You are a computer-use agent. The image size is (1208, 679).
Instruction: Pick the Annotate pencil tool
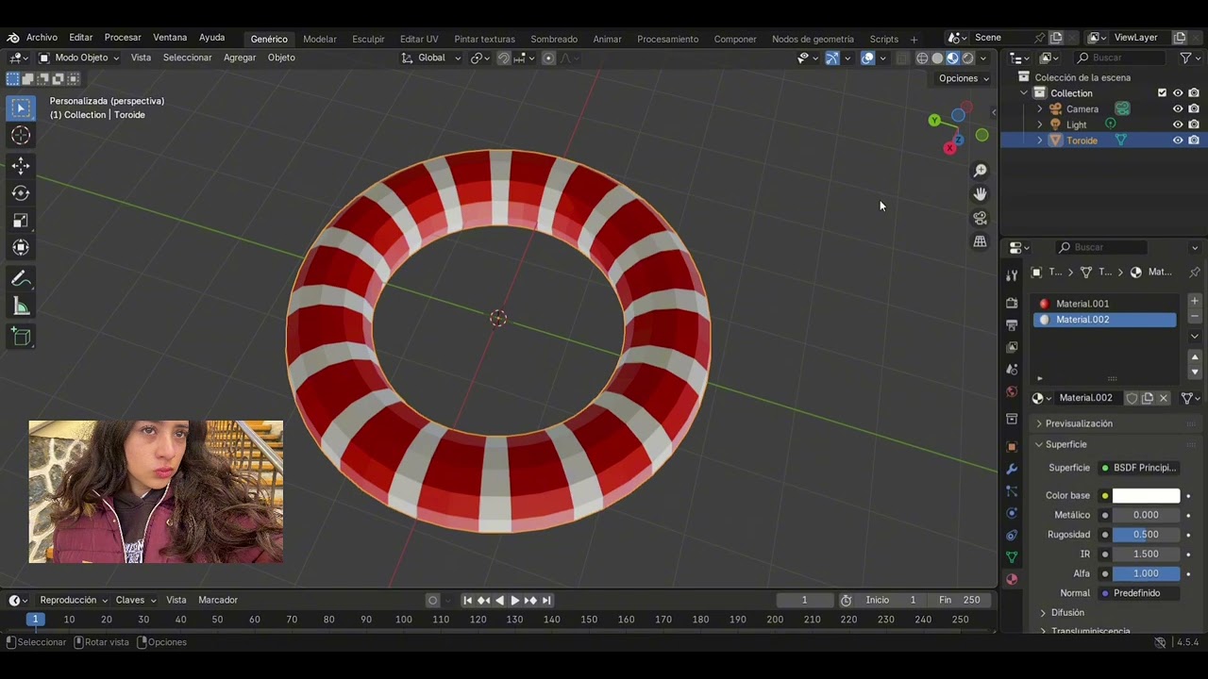21,280
